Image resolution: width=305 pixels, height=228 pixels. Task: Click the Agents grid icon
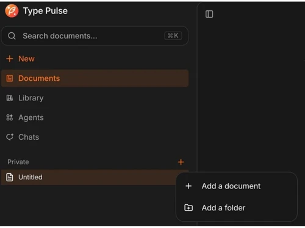10,117
